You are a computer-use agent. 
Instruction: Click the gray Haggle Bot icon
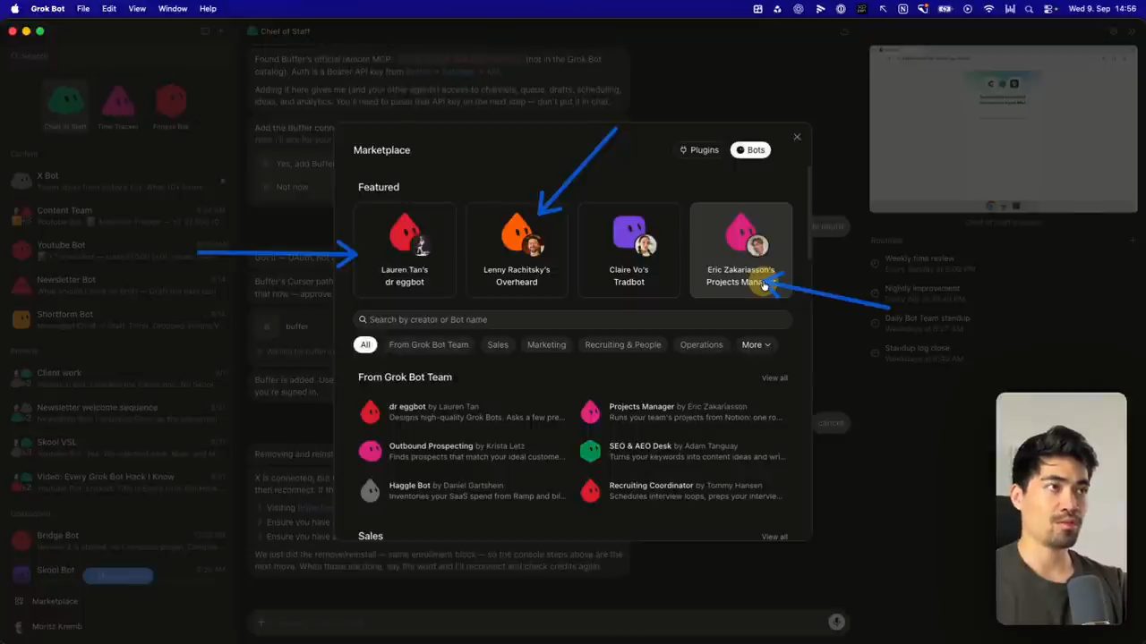click(370, 490)
